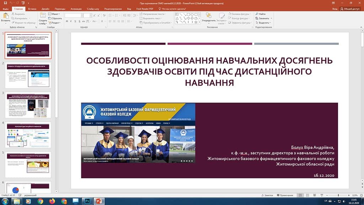
Task: Toggle Bold (Ж) formatting
Action: click(67, 21)
